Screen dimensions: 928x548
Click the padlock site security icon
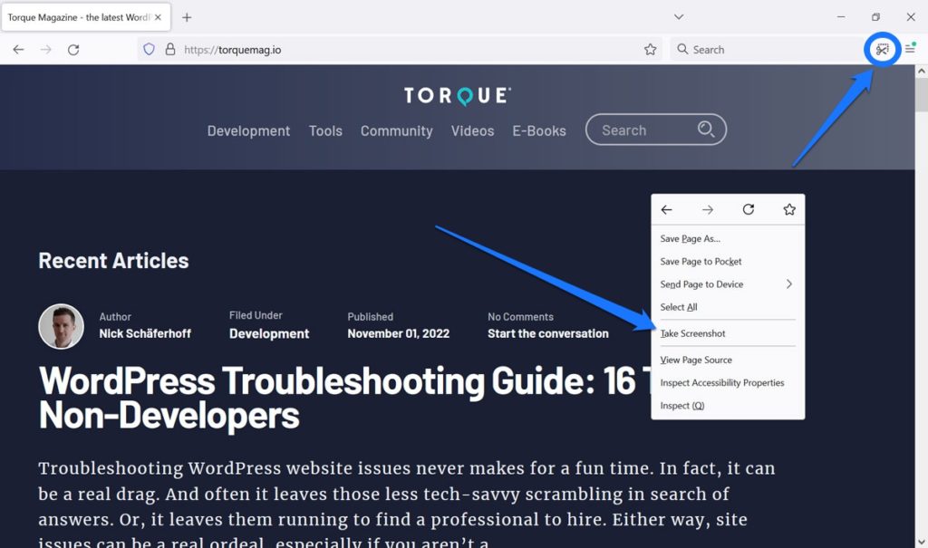[170, 49]
